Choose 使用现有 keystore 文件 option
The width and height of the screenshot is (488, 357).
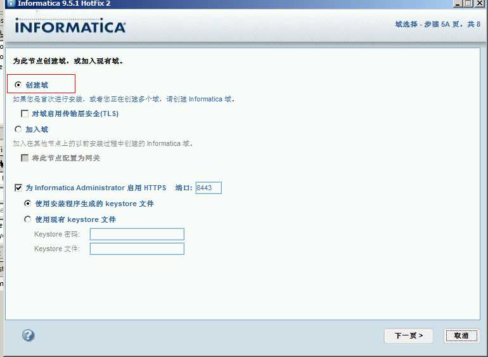tap(28, 219)
